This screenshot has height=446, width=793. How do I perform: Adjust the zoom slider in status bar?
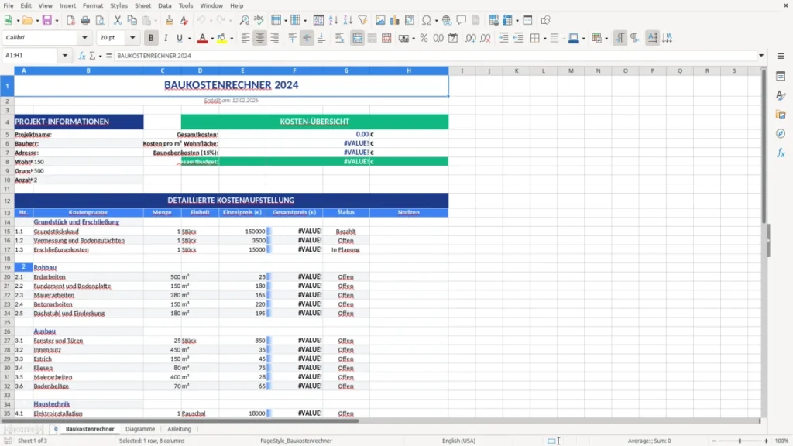click(740, 441)
